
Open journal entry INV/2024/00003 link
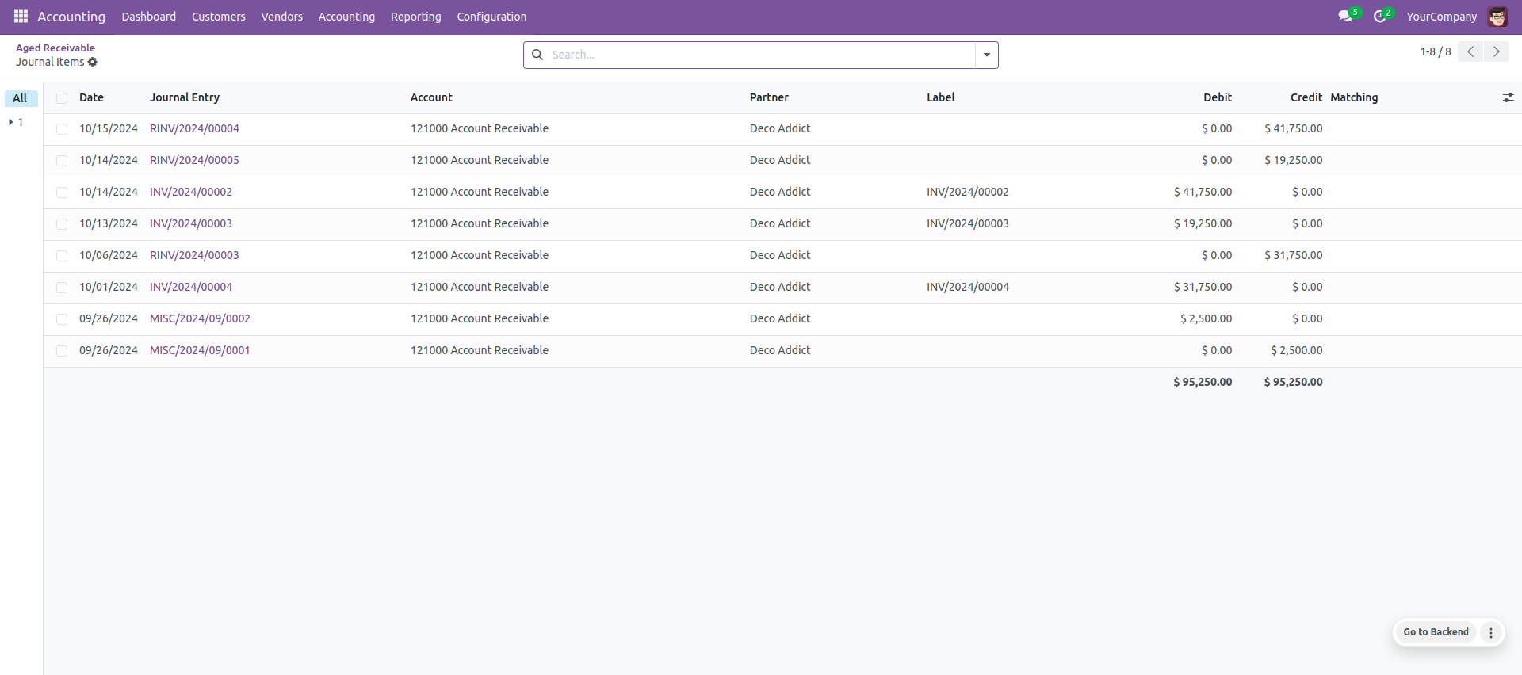coord(191,223)
